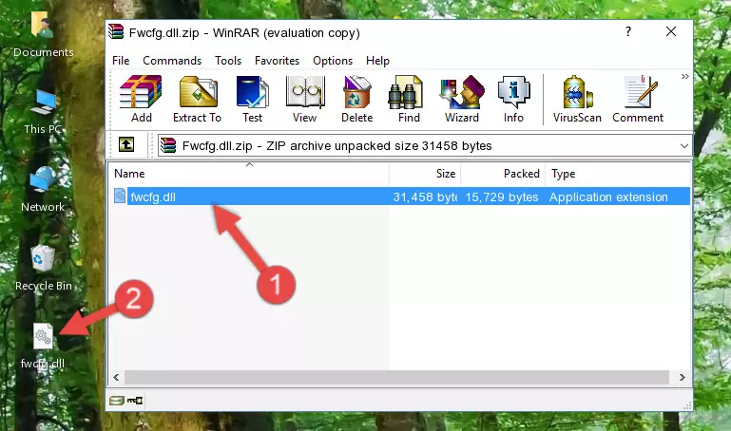Open the Comment tool
The height and width of the screenshot is (431, 731).
tap(638, 99)
